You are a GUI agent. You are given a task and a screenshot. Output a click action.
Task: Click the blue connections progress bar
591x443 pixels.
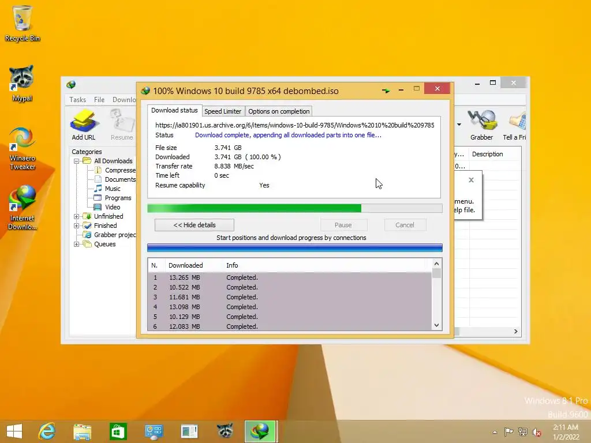pos(295,247)
